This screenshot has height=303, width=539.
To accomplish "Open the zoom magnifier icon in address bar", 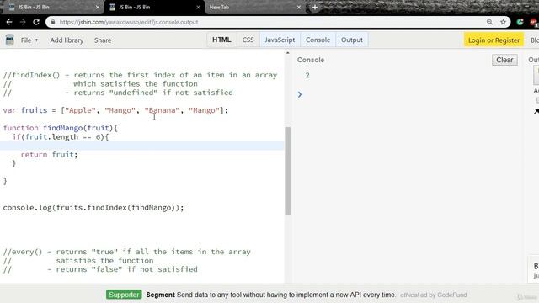I will (x=489, y=22).
